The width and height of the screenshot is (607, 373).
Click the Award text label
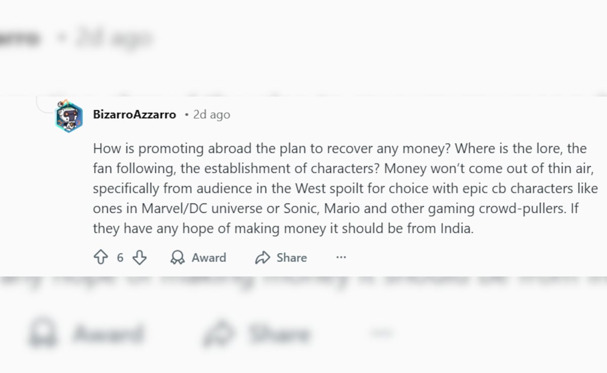(208, 258)
